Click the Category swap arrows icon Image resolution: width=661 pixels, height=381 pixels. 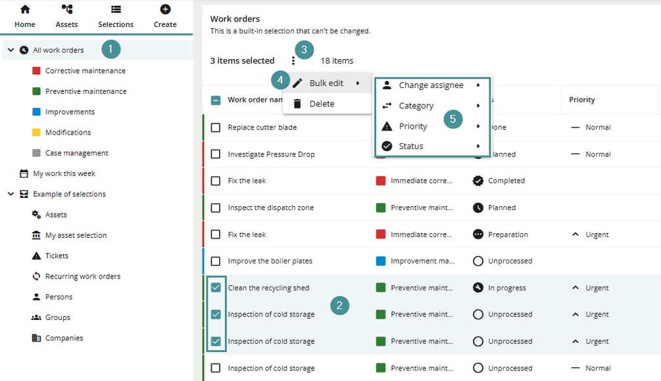tap(387, 106)
